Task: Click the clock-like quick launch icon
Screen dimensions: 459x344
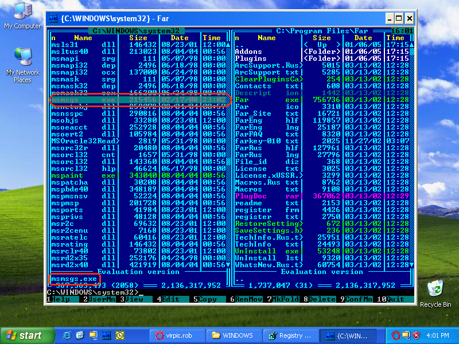Action: (120, 335)
